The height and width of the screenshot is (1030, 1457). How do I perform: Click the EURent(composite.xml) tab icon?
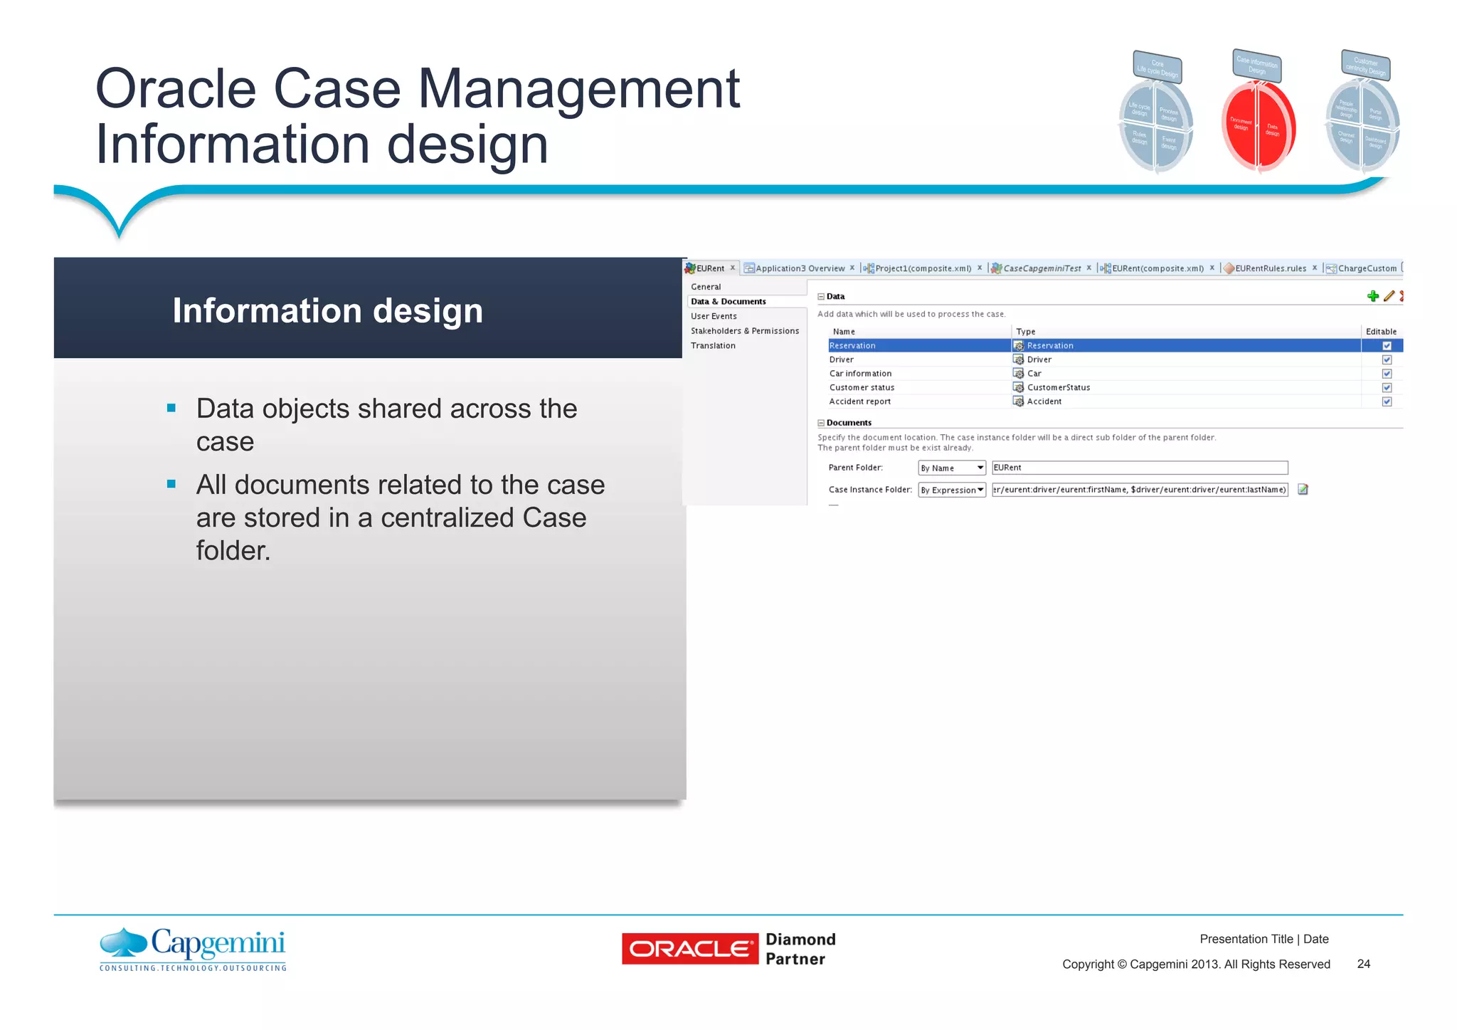[1105, 268]
